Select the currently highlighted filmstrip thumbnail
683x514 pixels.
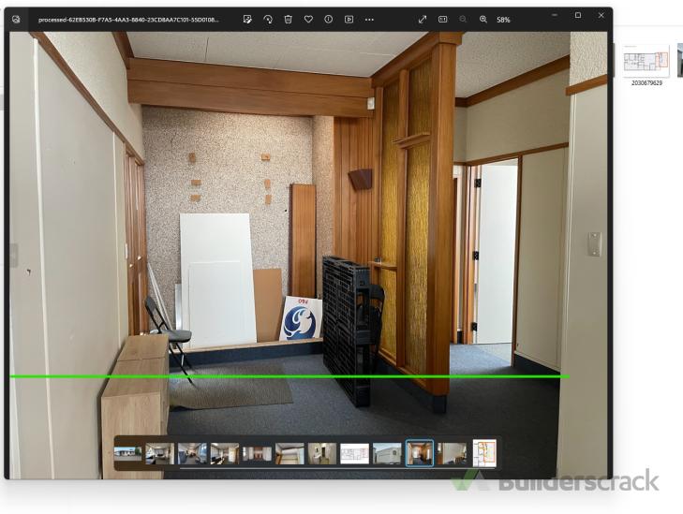click(419, 454)
